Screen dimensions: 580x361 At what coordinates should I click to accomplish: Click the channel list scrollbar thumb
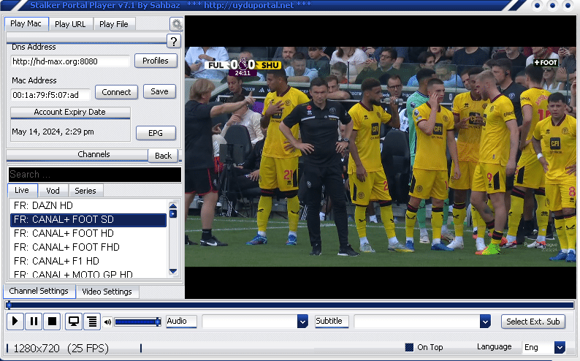point(172,214)
